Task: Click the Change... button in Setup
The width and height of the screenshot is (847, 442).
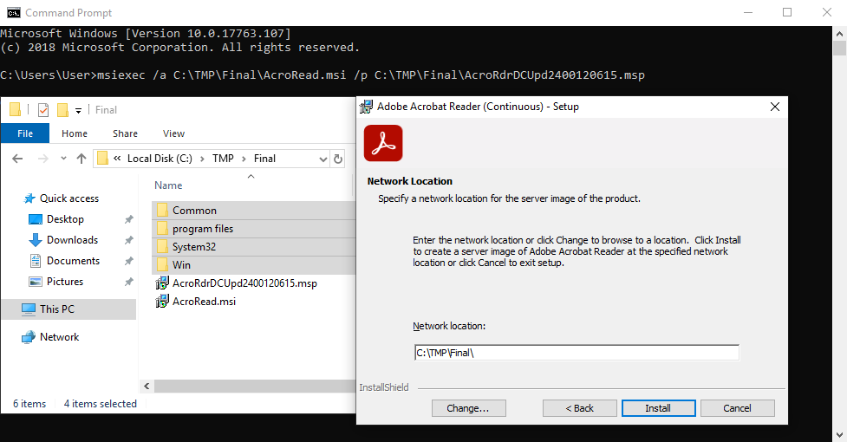Action: (x=468, y=408)
